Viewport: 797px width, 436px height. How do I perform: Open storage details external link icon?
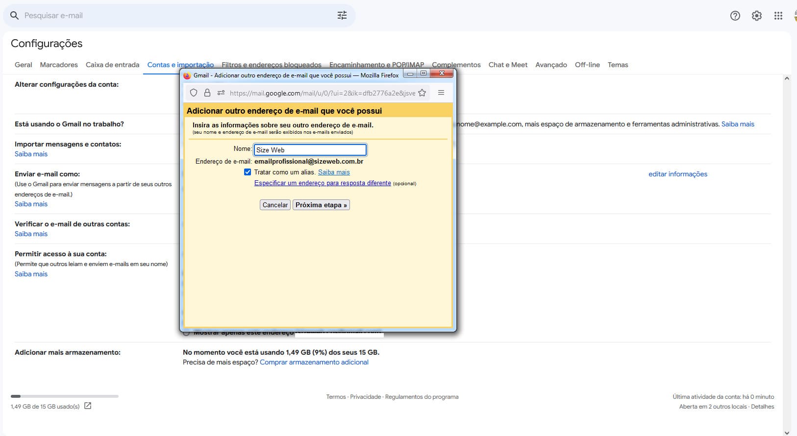coord(88,406)
